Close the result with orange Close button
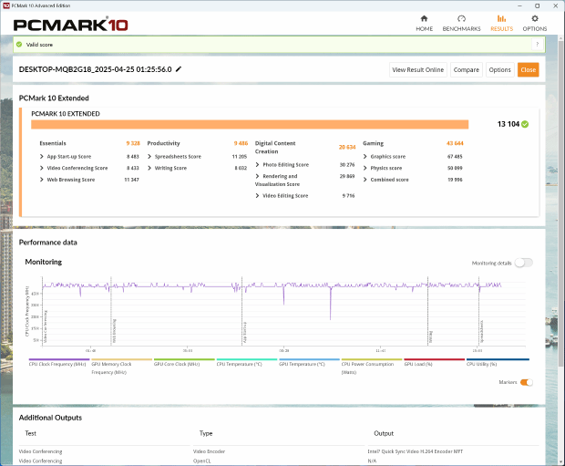 [x=529, y=70]
